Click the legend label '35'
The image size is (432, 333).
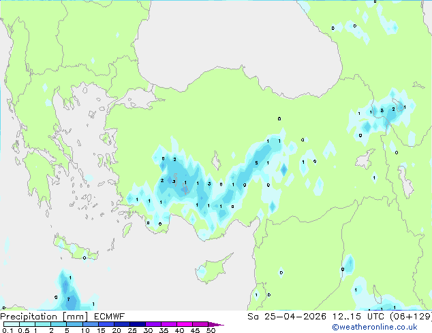(164, 330)
